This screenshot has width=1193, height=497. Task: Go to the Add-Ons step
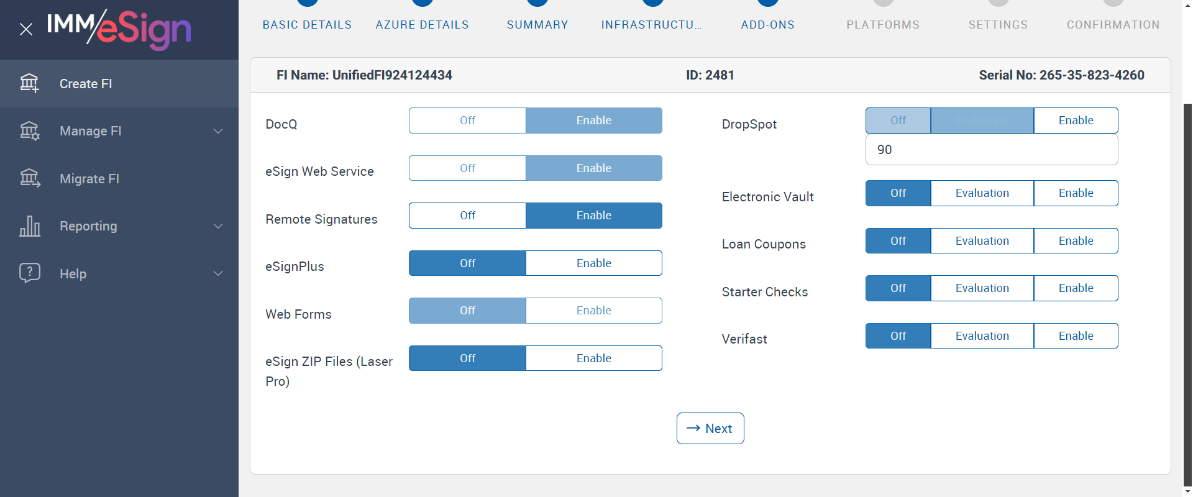768,25
